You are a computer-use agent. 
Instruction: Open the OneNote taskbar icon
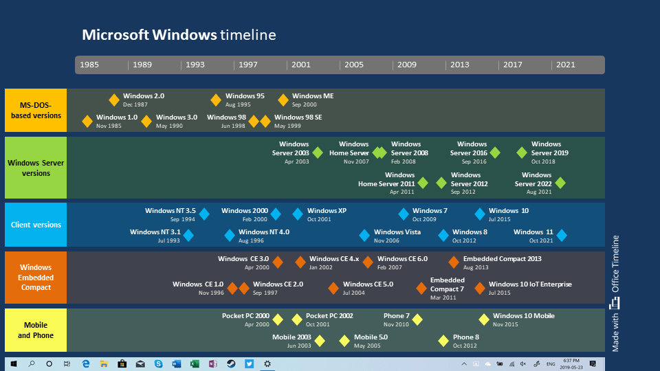(x=213, y=363)
